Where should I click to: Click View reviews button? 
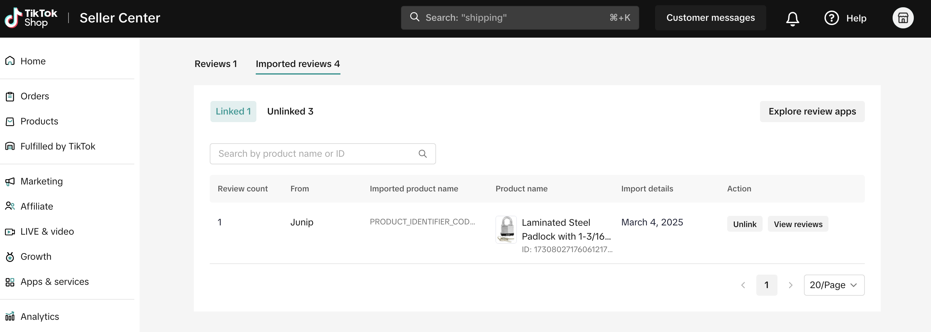(798, 224)
